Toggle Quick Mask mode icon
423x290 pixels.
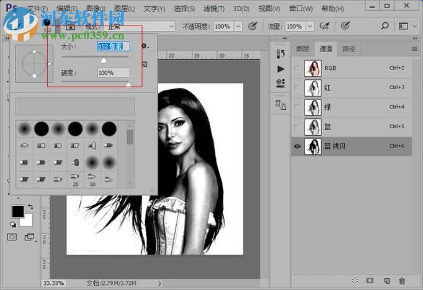point(12,237)
